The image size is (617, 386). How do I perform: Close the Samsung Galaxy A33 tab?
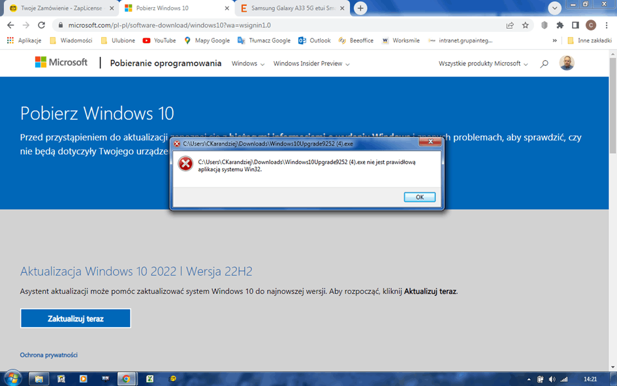pyautogui.click(x=342, y=8)
